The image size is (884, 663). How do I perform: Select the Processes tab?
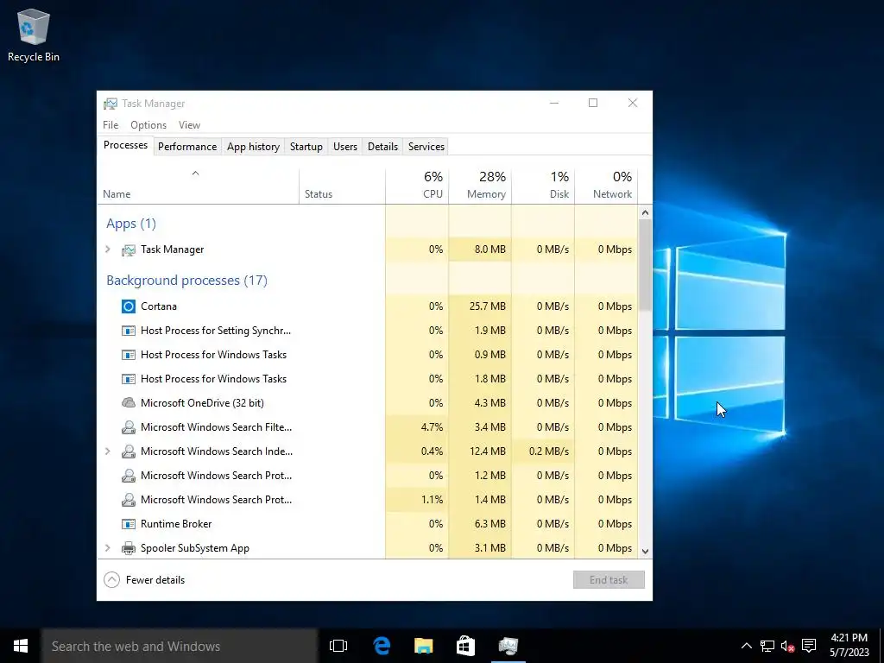126,145
